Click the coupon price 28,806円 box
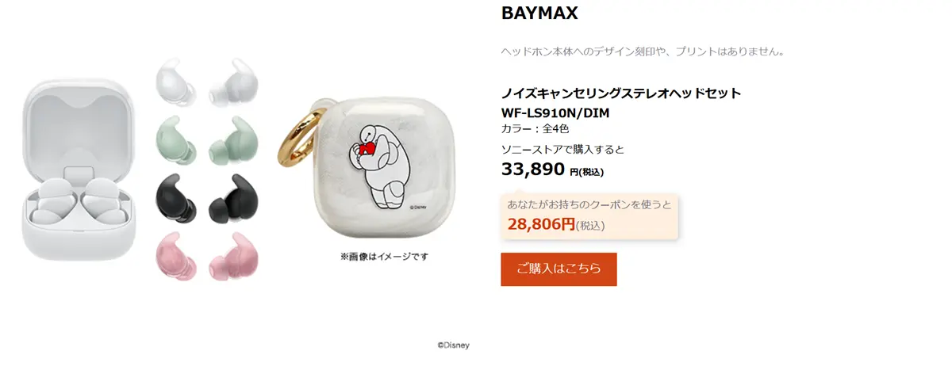The height and width of the screenshot is (366, 952). click(x=589, y=216)
